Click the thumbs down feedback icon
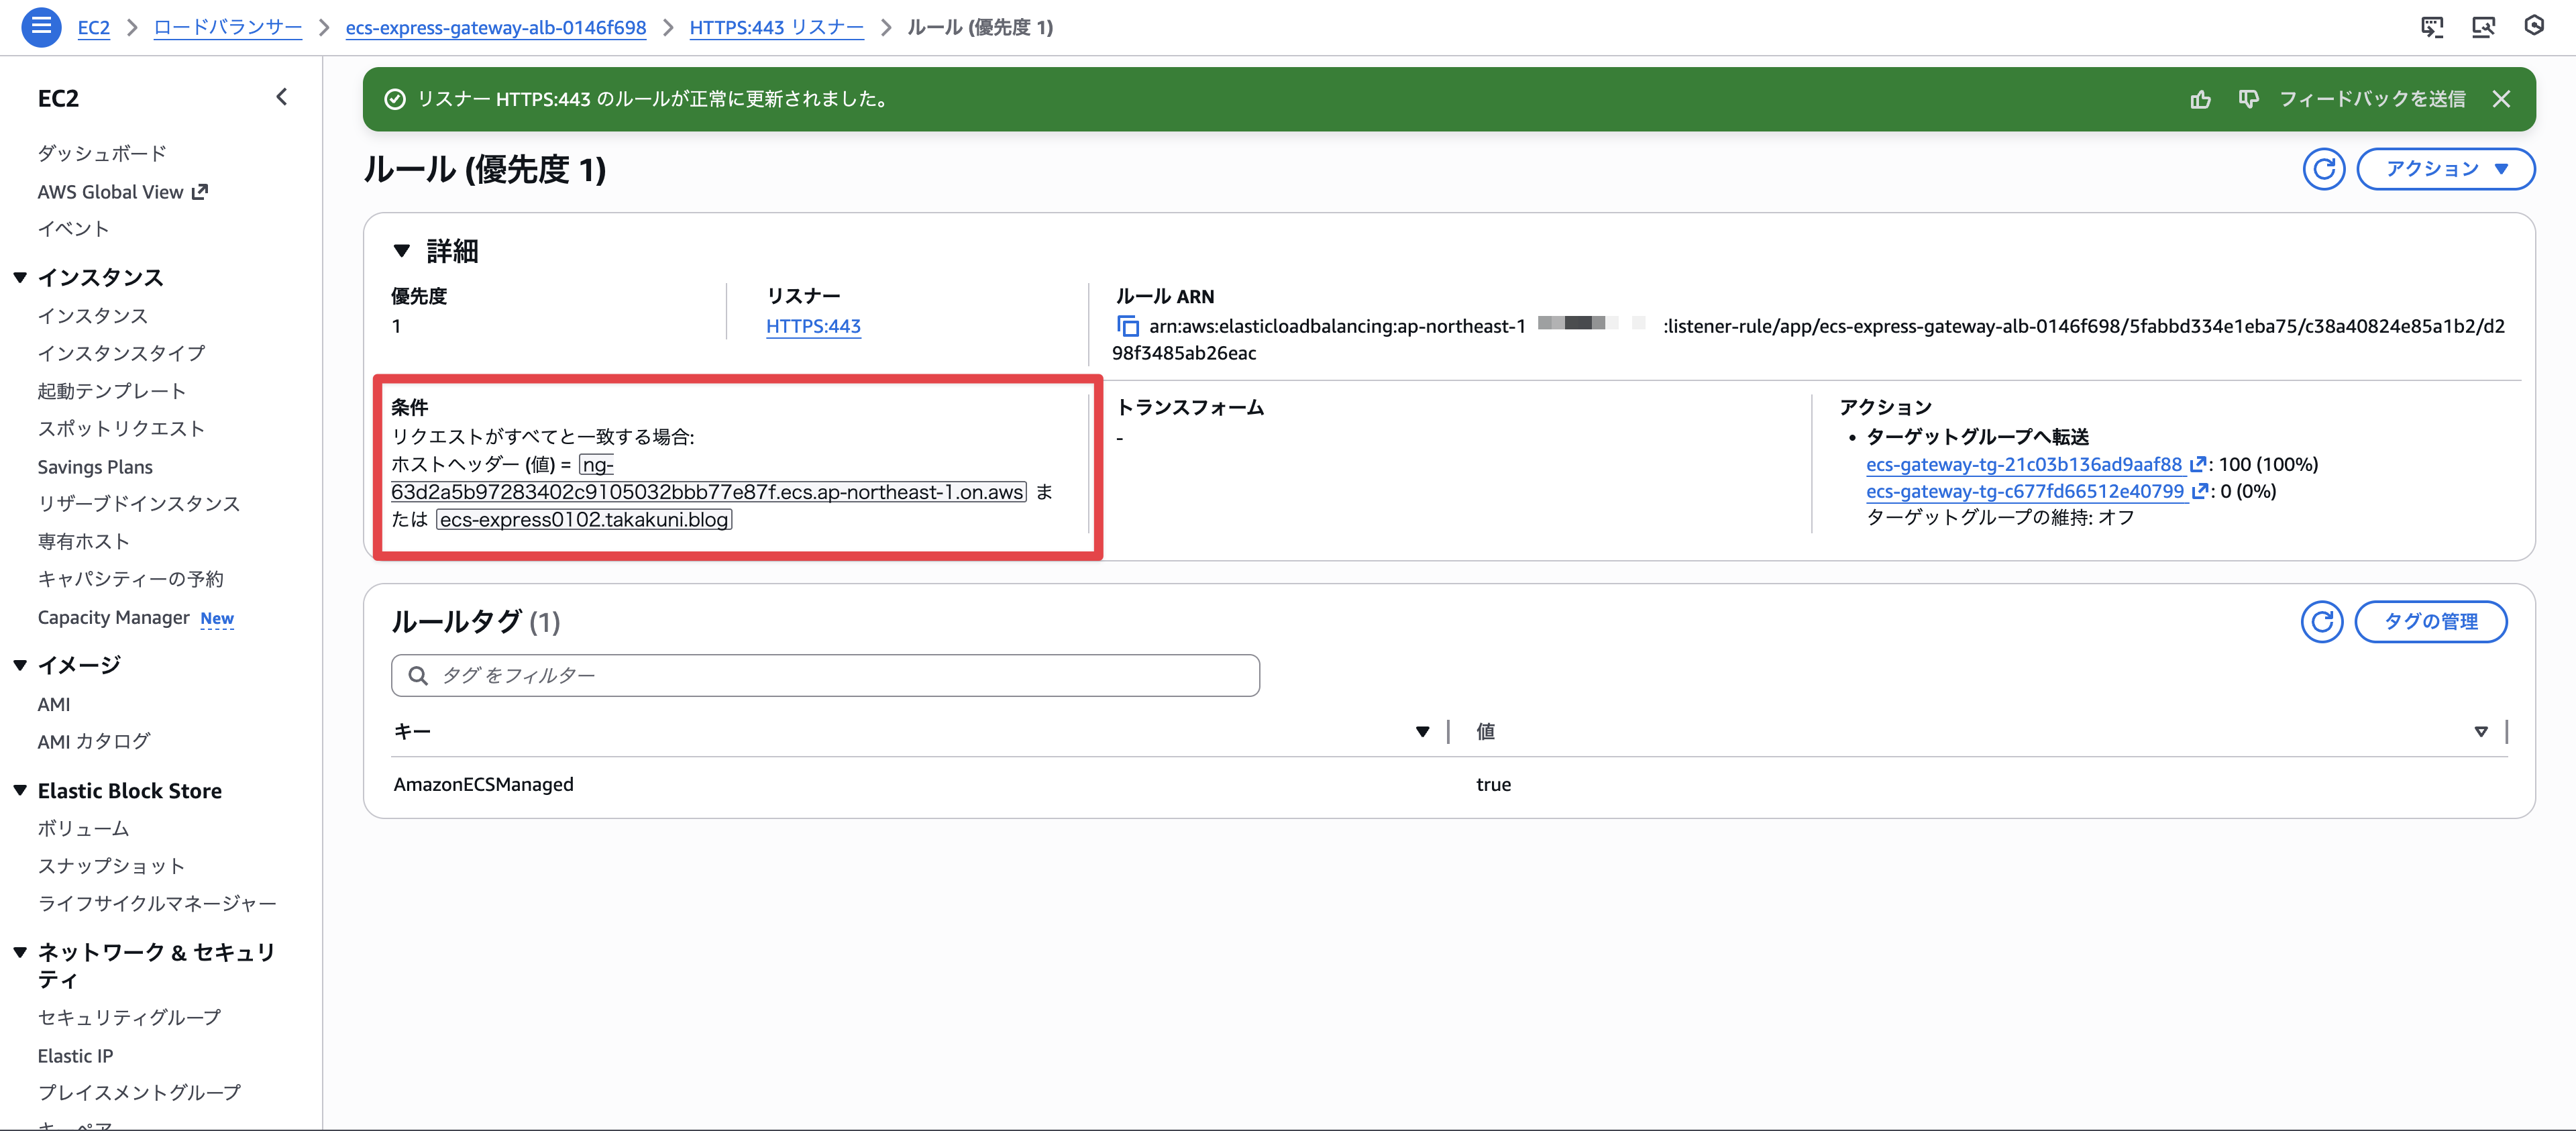Viewport: 2576px width, 1131px height. (x=2248, y=99)
